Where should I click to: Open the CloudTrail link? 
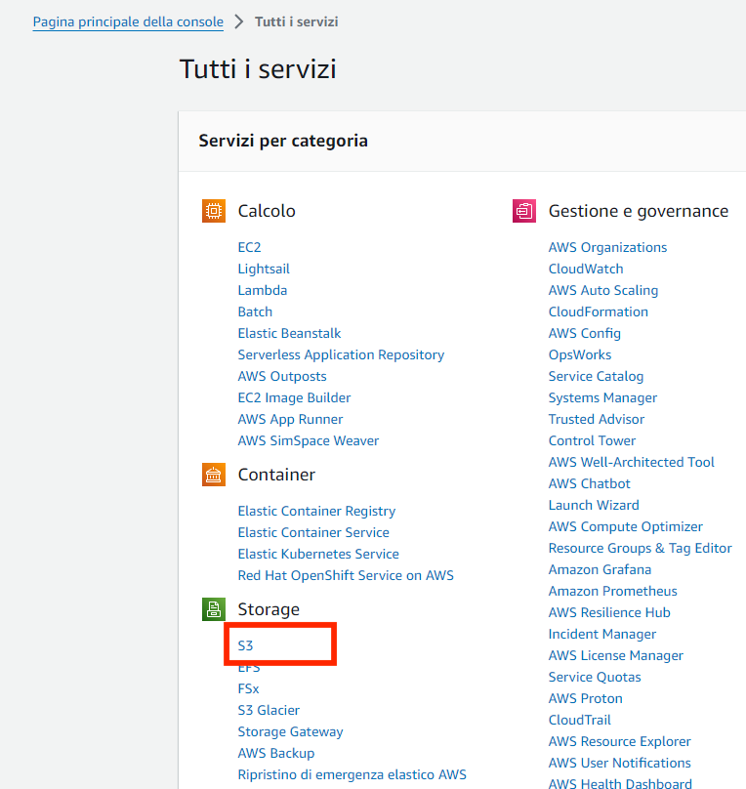579,720
